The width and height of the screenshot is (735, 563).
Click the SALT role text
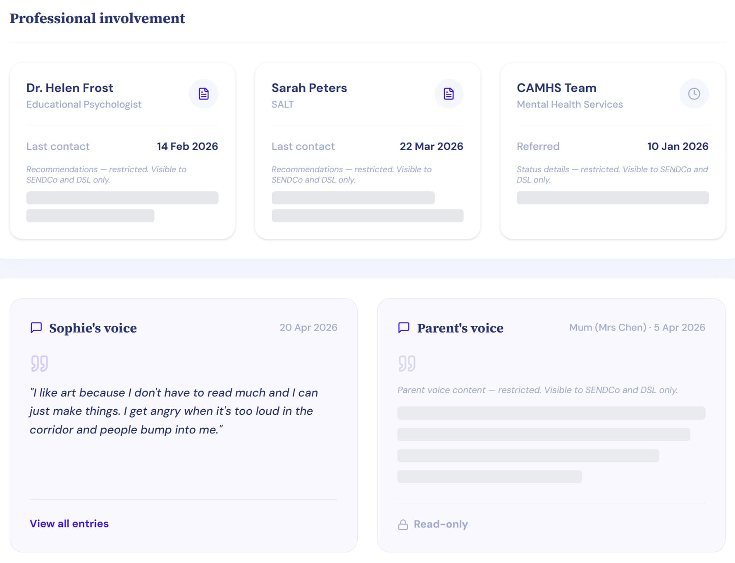tap(282, 104)
